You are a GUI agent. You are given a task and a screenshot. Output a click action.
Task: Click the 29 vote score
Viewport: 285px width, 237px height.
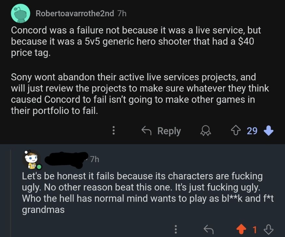point(252,131)
